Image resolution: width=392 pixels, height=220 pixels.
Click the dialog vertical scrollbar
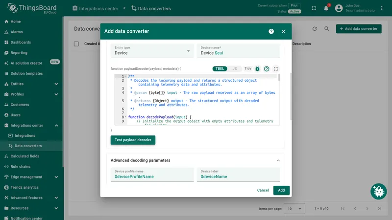coord(291,96)
